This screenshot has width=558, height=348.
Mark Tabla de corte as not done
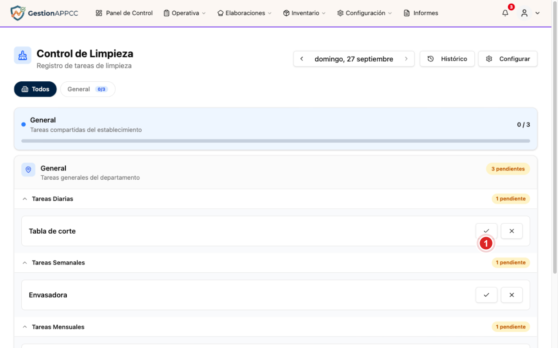coord(512,231)
